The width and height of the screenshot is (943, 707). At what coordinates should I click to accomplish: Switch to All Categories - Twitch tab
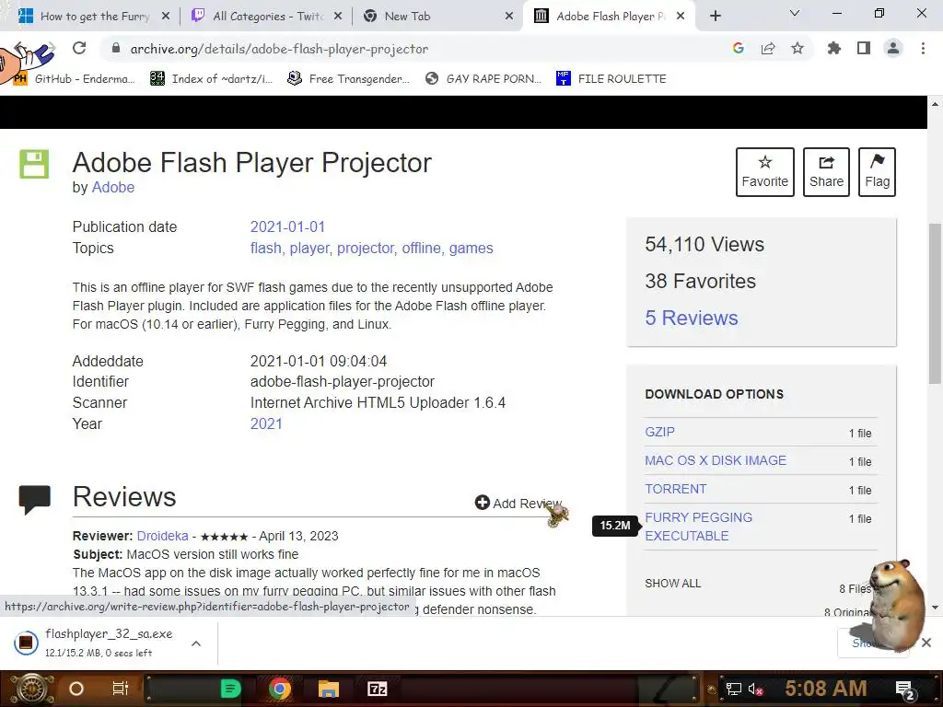(x=268, y=17)
